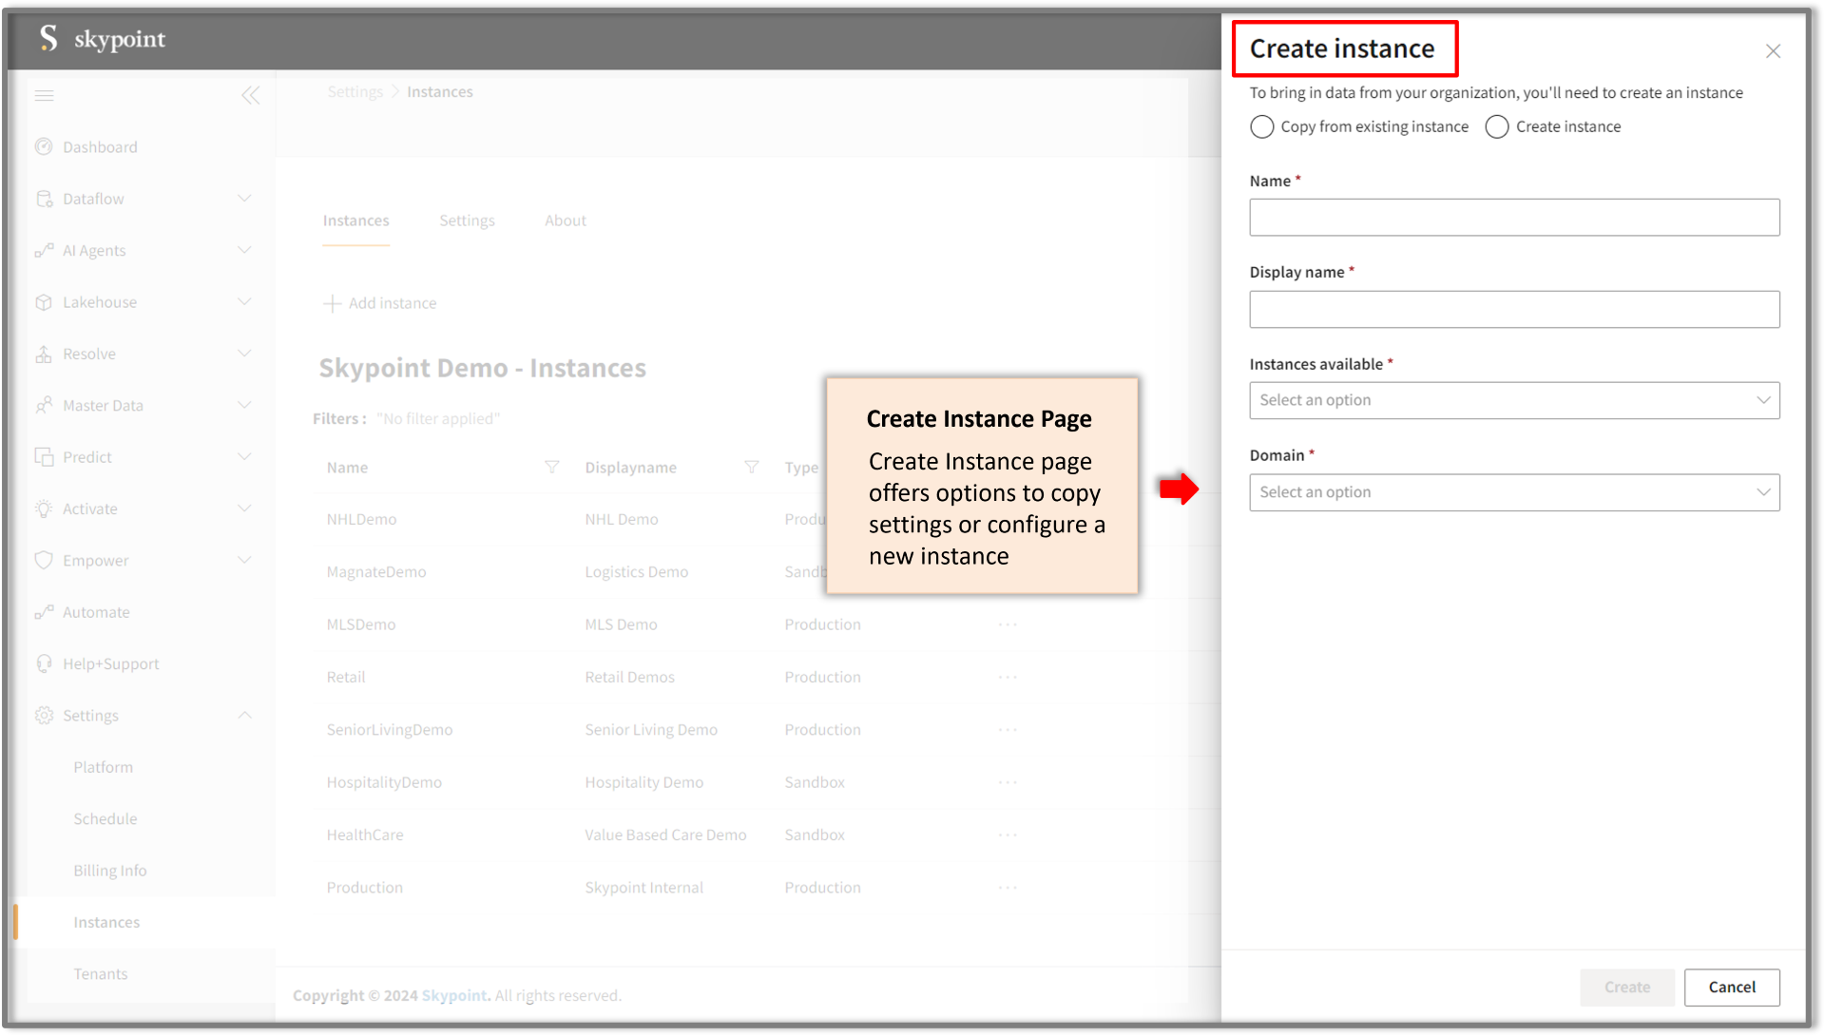The width and height of the screenshot is (1825, 1036).
Task: Select the Create instance radio option
Action: (x=1496, y=126)
